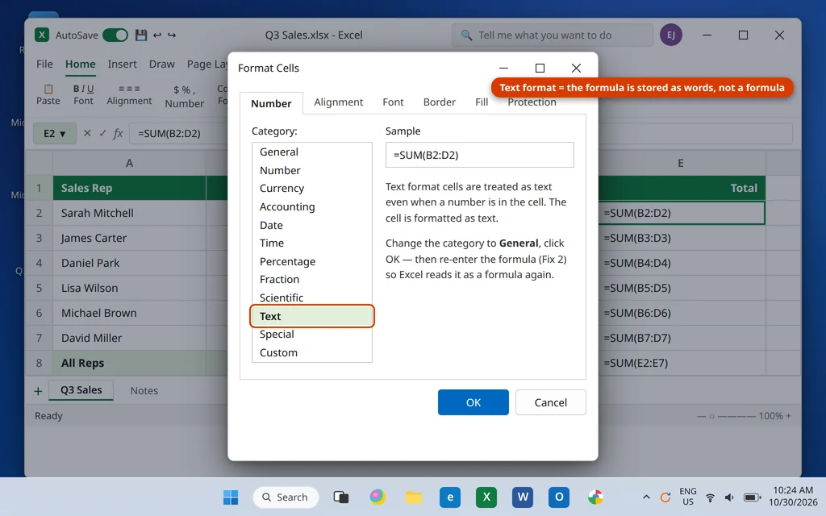
Task: Open the Draw ribbon tab
Action: click(x=161, y=64)
